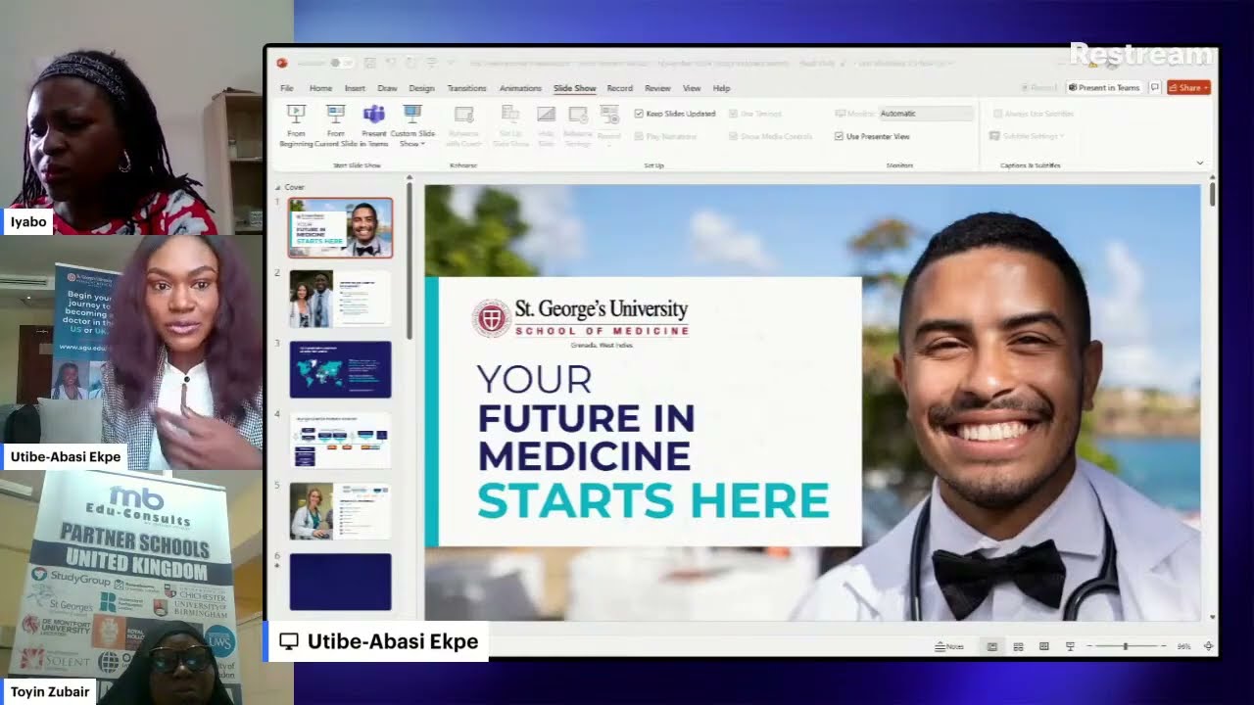Start slide show From Beginning
Screen dimensions: 1254x705
tap(296, 125)
